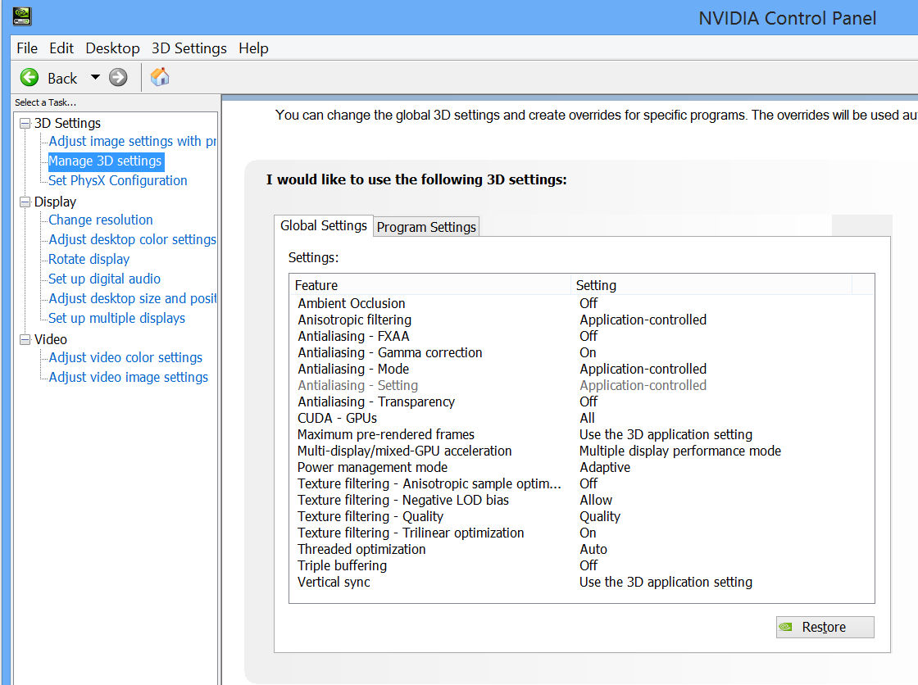The width and height of the screenshot is (918, 685).
Task: Click Multiple display performance mode value
Action: (x=680, y=451)
